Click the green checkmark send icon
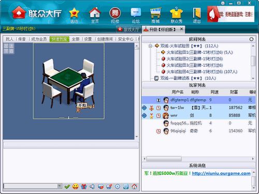 (x=67, y=186)
